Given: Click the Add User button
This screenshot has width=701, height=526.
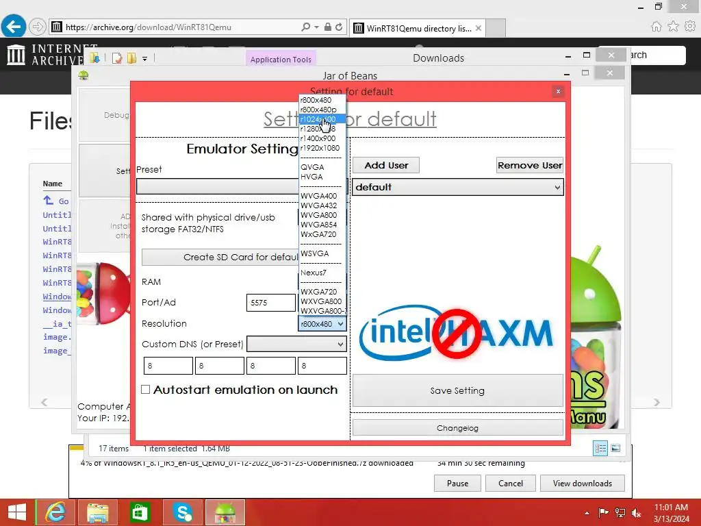Looking at the screenshot, I should click(x=386, y=165).
